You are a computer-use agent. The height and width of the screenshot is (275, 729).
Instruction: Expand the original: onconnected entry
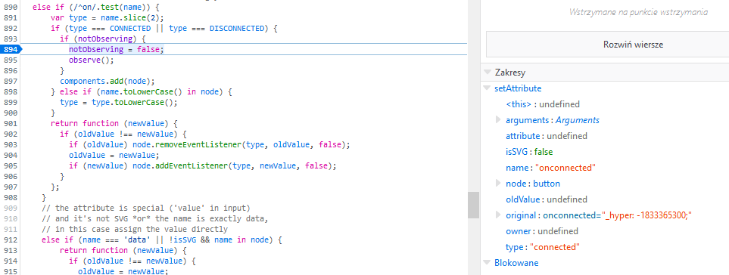coord(499,215)
